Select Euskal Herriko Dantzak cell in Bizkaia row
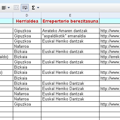Screen dimensions: 120x120 click(x=70, y=83)
